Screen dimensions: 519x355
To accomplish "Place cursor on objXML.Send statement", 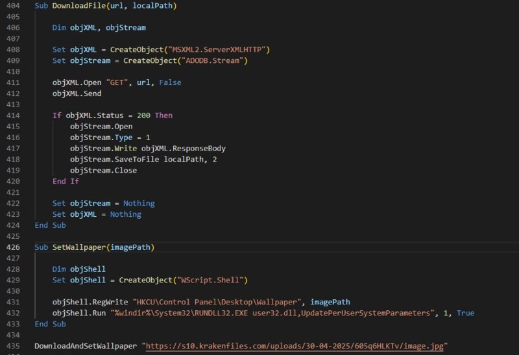I will 77,93.
